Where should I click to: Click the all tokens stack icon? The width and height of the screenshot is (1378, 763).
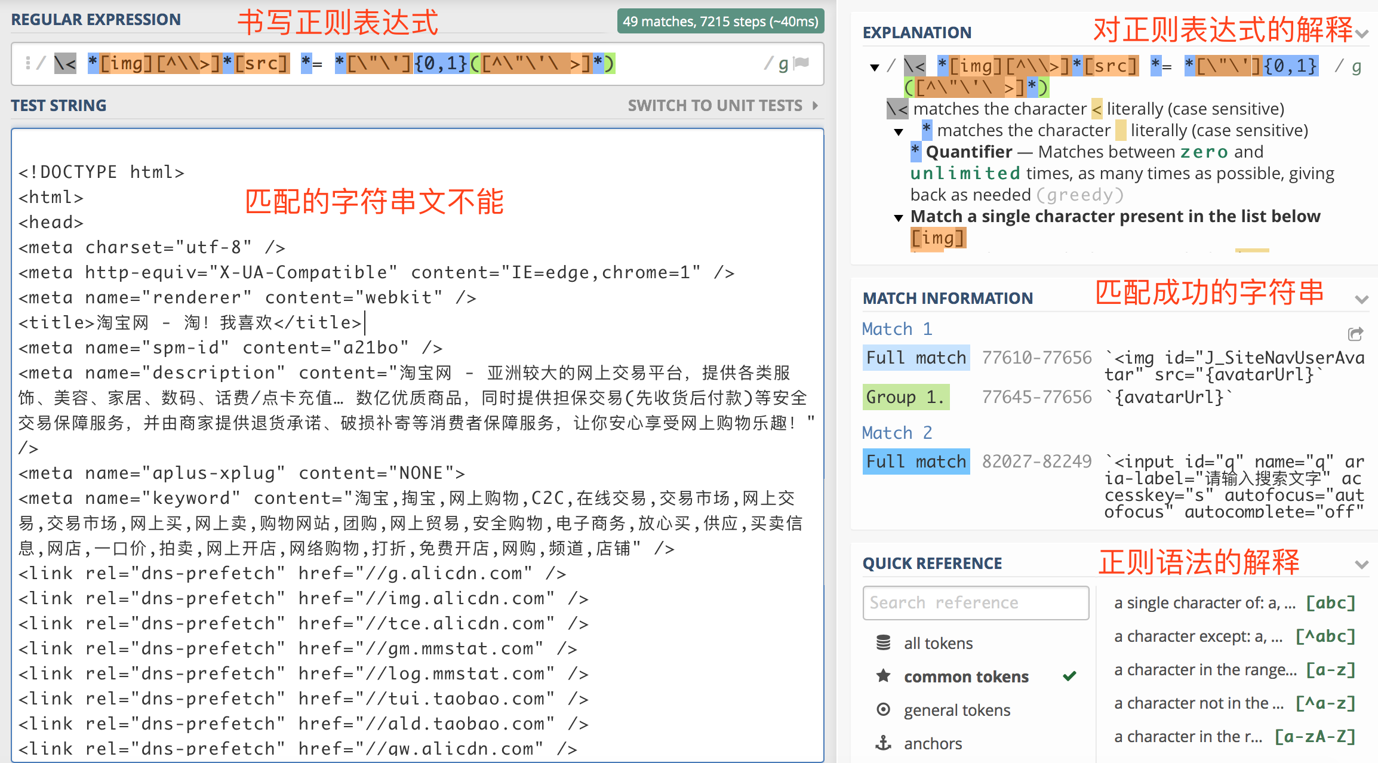[883, 643]
